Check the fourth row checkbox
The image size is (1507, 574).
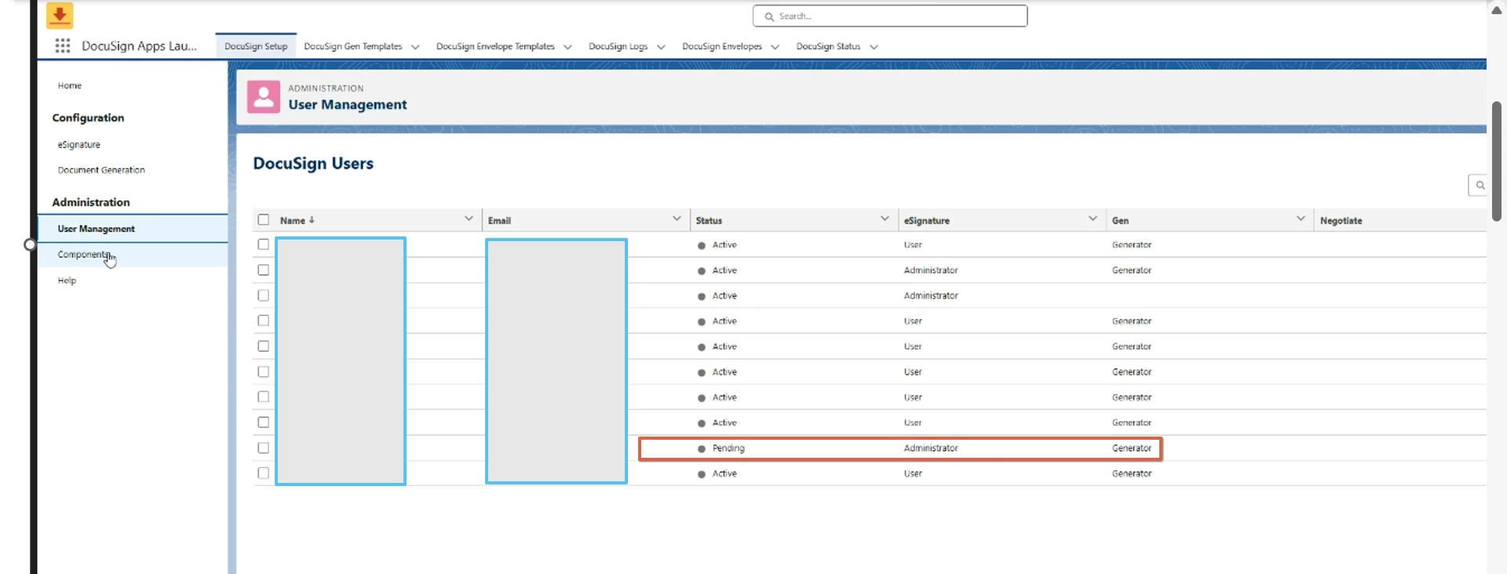click(264, 320)
